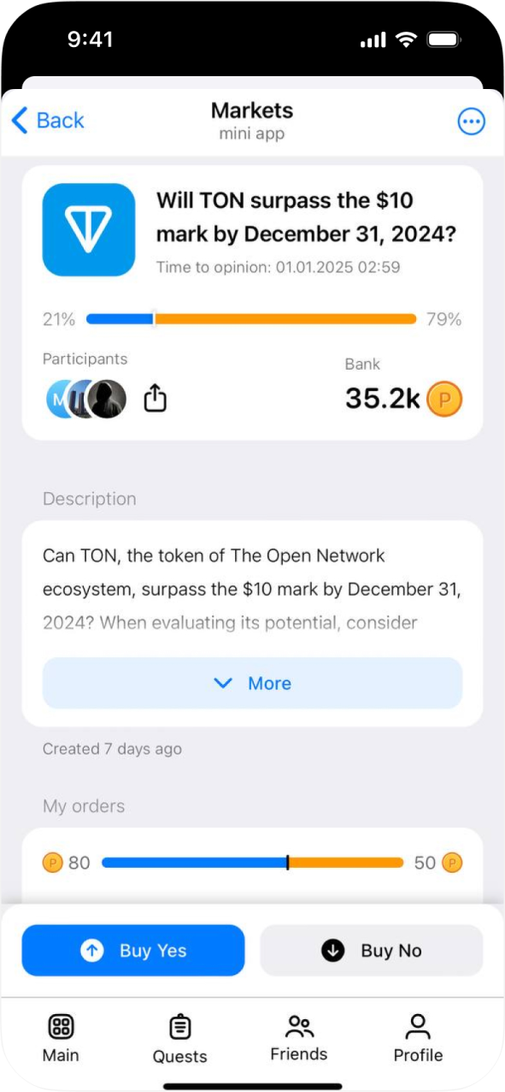505x1092 pixels.
Task: Click the P coin icon beside the 80 order
Action: click(52, 863)
